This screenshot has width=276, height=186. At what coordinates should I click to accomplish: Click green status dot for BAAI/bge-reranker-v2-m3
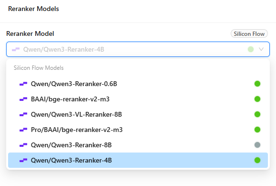tap(257, 99)
